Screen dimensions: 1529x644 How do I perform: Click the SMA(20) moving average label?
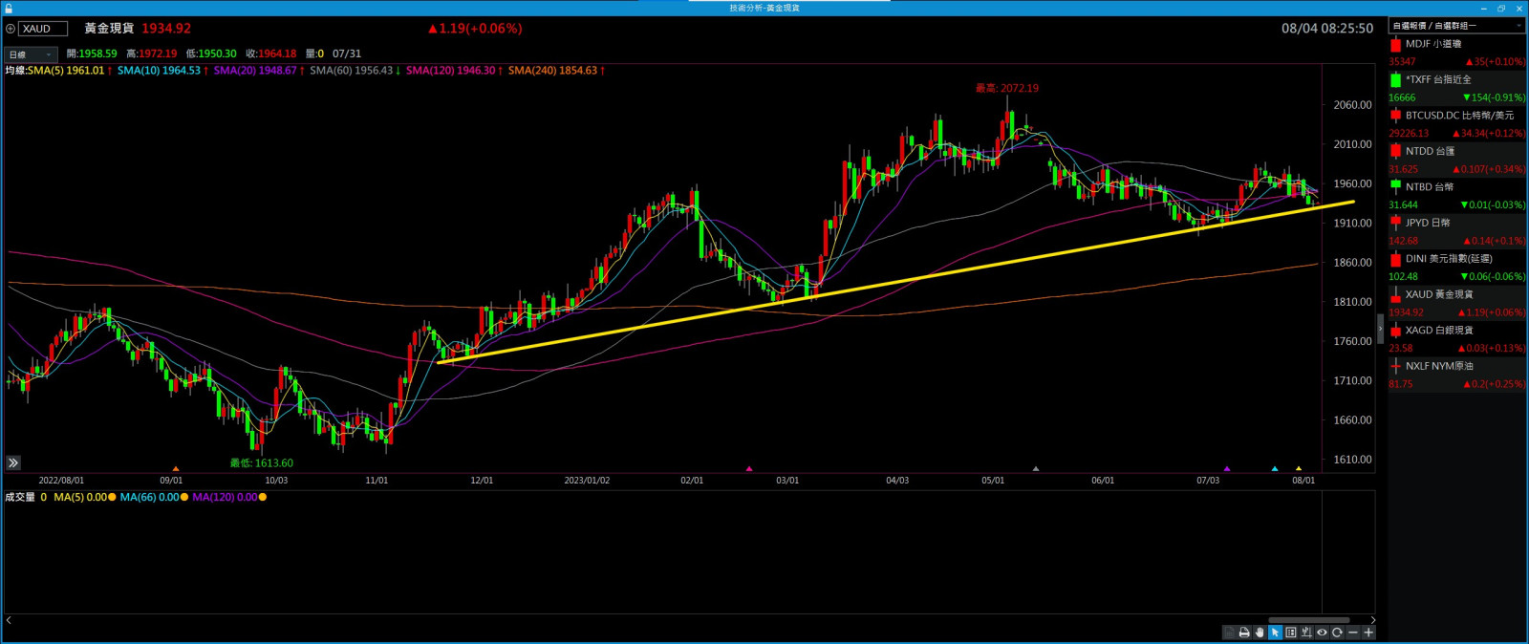point(254,71)
